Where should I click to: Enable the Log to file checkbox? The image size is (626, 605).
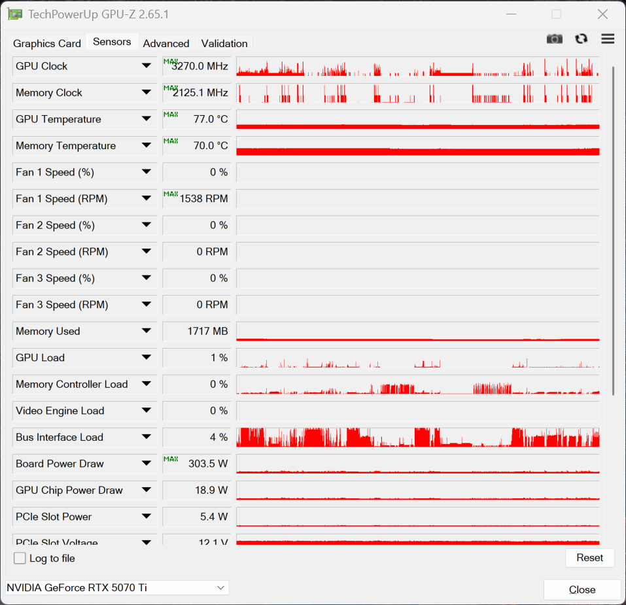pos(20,558)
